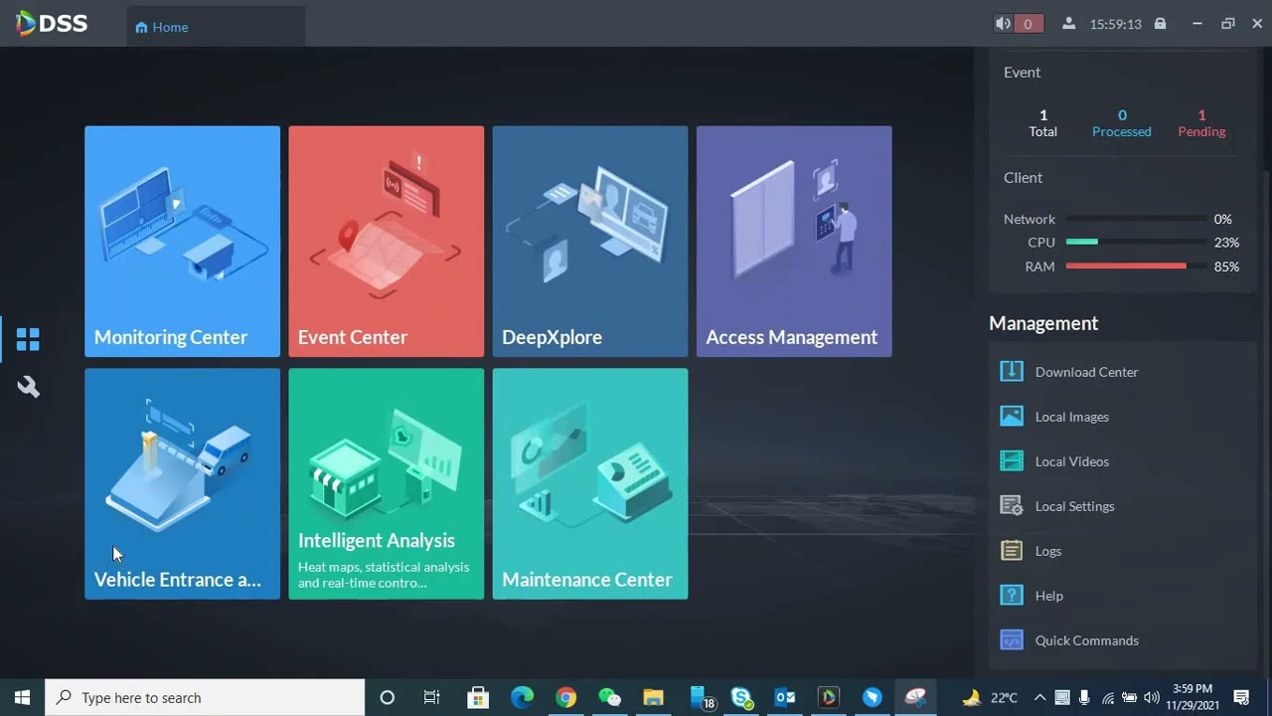1272x716 pixels.
Task: Click the Download Center icon
Action: (1011, 371)
